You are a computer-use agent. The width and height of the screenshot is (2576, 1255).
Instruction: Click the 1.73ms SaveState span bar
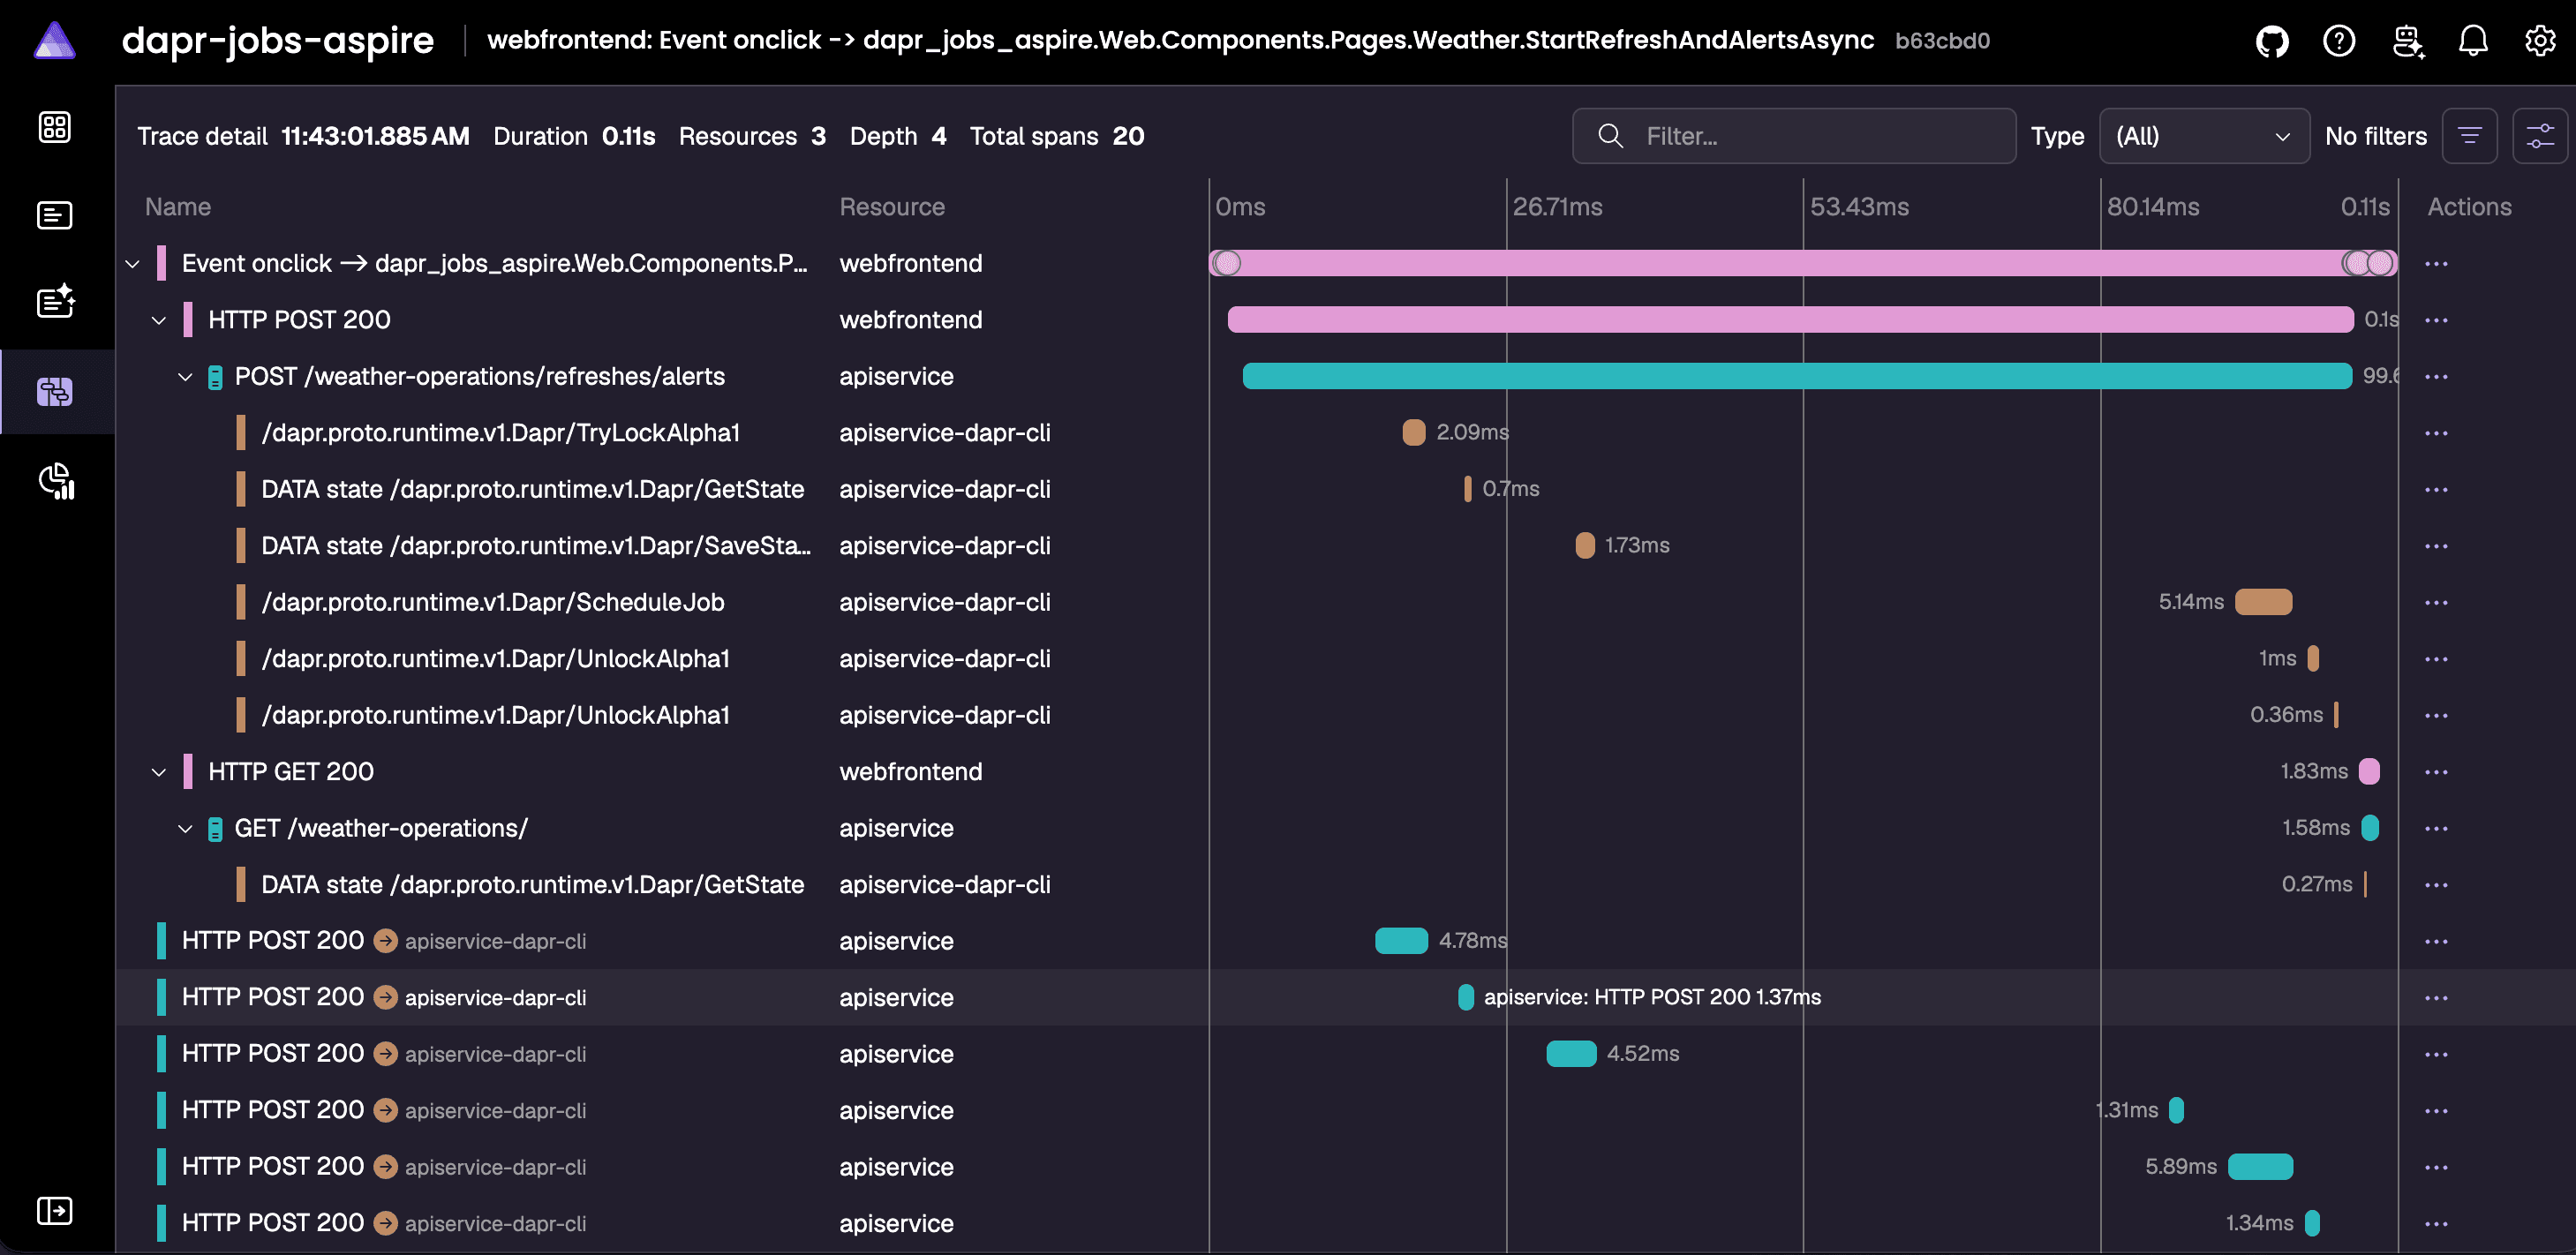pos(1585,545)
